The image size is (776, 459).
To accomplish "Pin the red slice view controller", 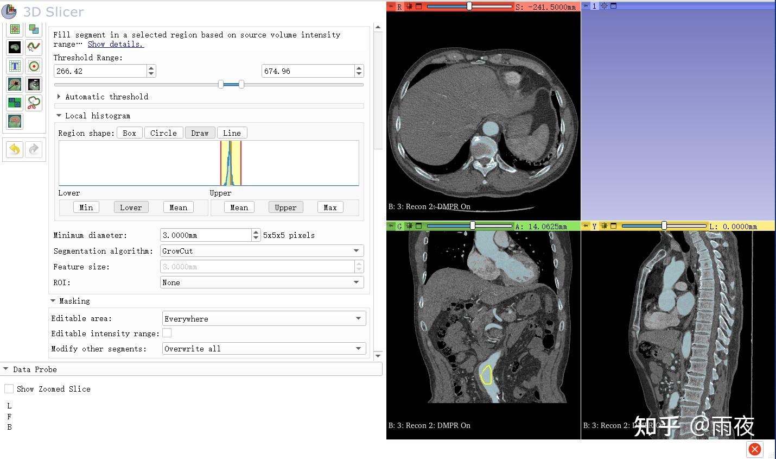I will point(390,7).
